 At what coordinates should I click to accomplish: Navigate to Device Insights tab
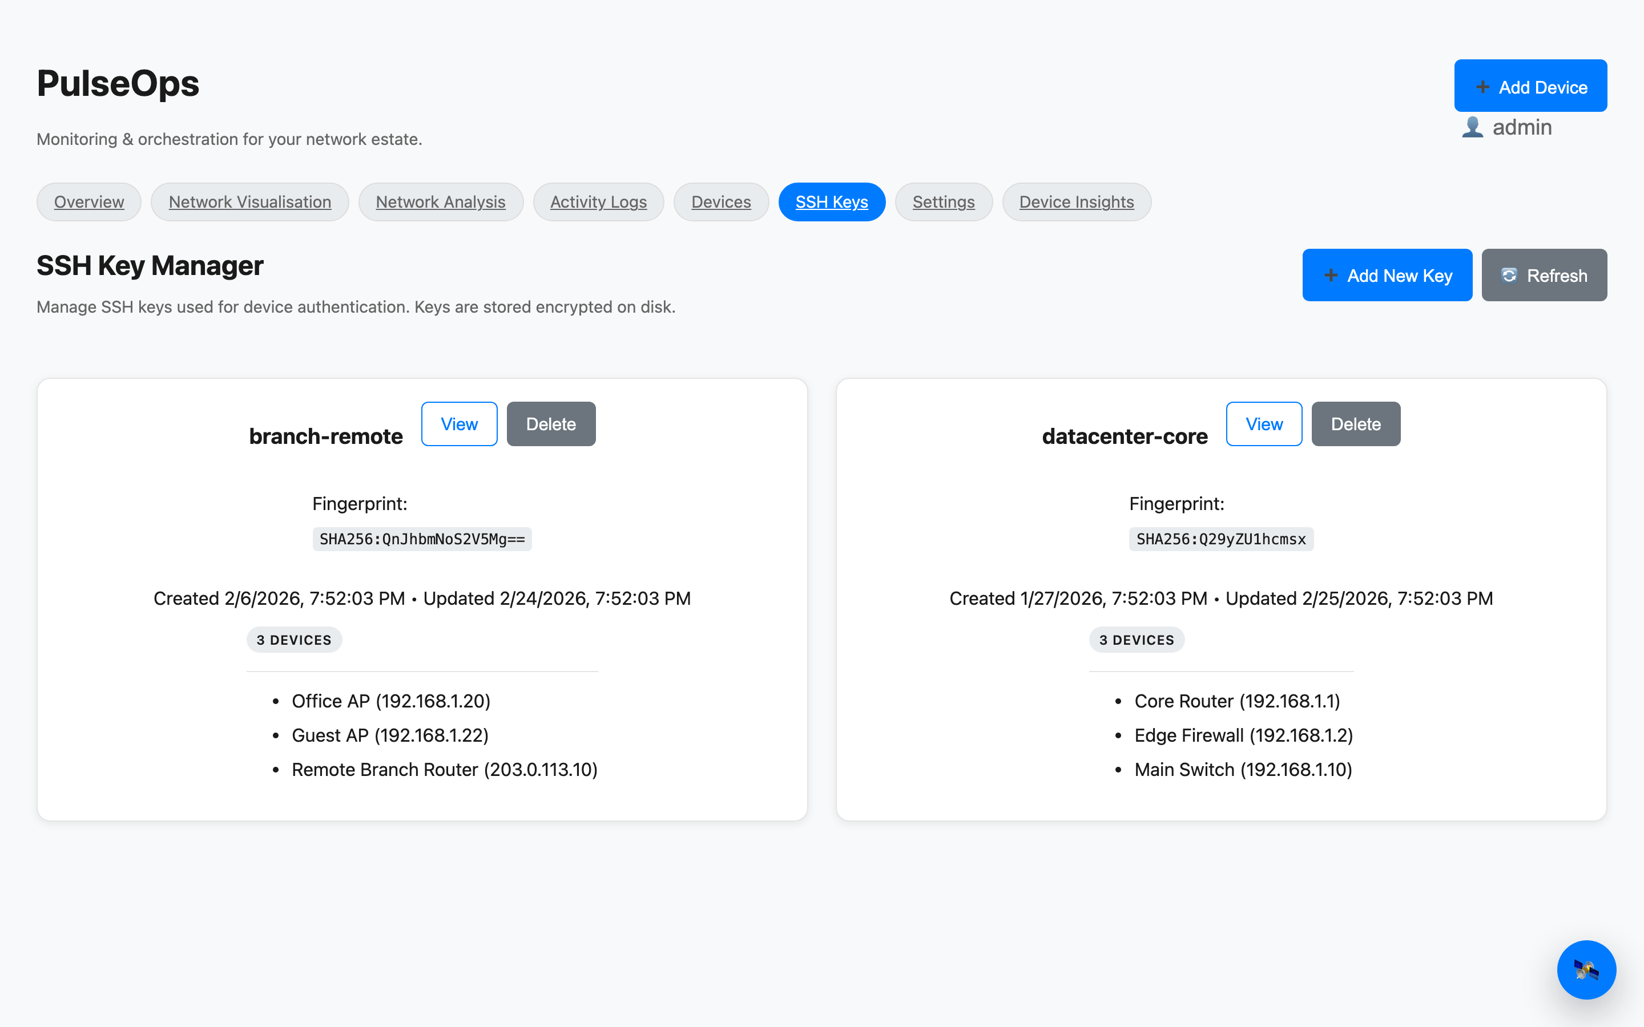[1076, 202]
